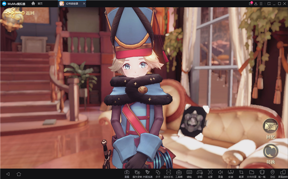The height and width of the screenshot is (179, 288).
Task: Open 键鼠 keyboard mapping settings
Action: (189, 174)
